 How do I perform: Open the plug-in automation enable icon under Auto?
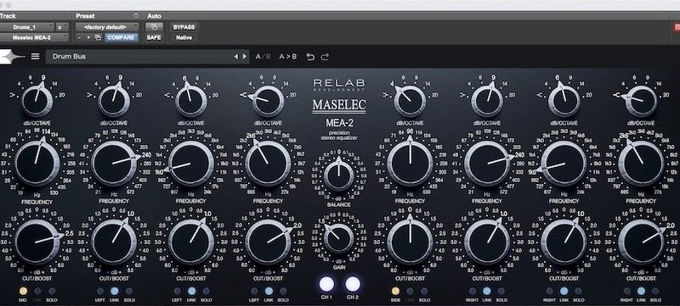pyautogui.click(x=154, y=27)
